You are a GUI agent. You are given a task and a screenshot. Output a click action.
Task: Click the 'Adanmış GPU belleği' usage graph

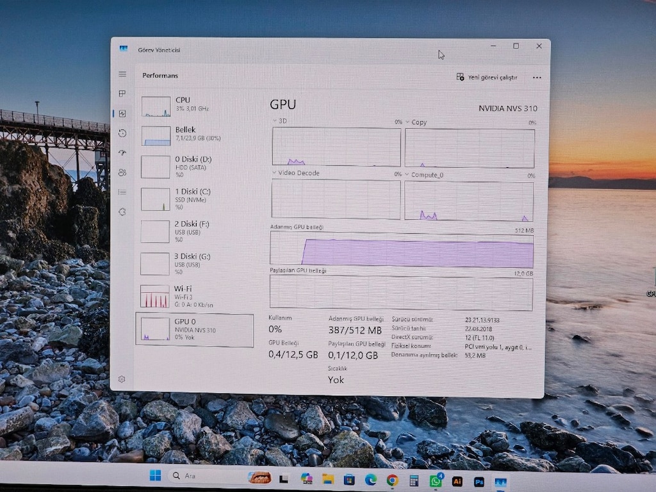pos(402,250)
